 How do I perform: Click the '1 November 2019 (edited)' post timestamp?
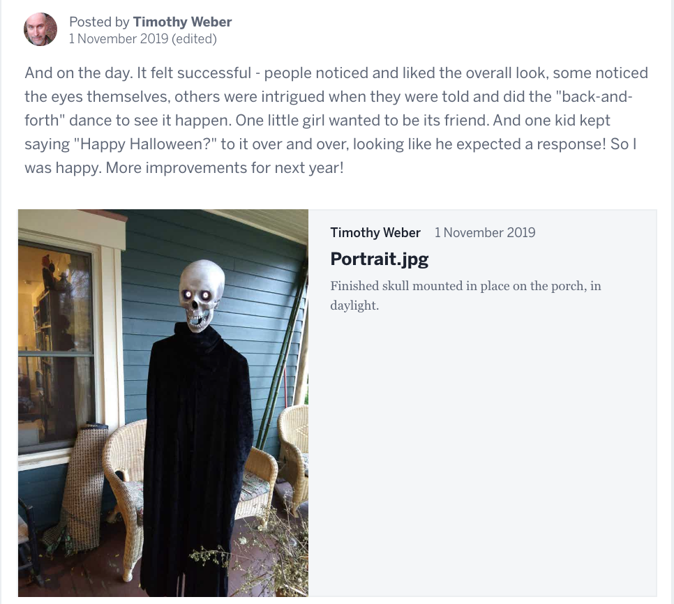[x=143, y=38]
